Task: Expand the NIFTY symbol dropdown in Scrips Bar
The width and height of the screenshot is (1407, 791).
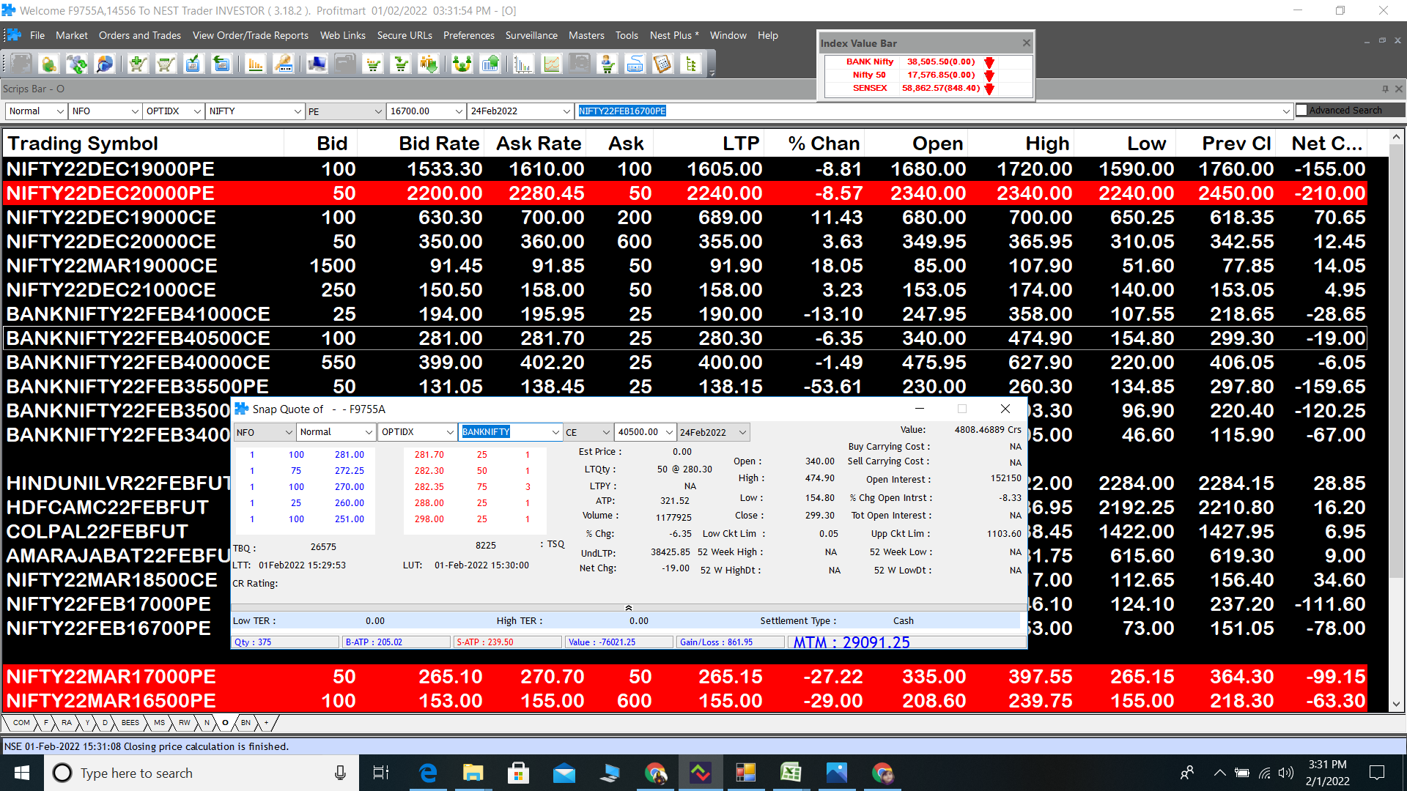Action: pos(297,111)
